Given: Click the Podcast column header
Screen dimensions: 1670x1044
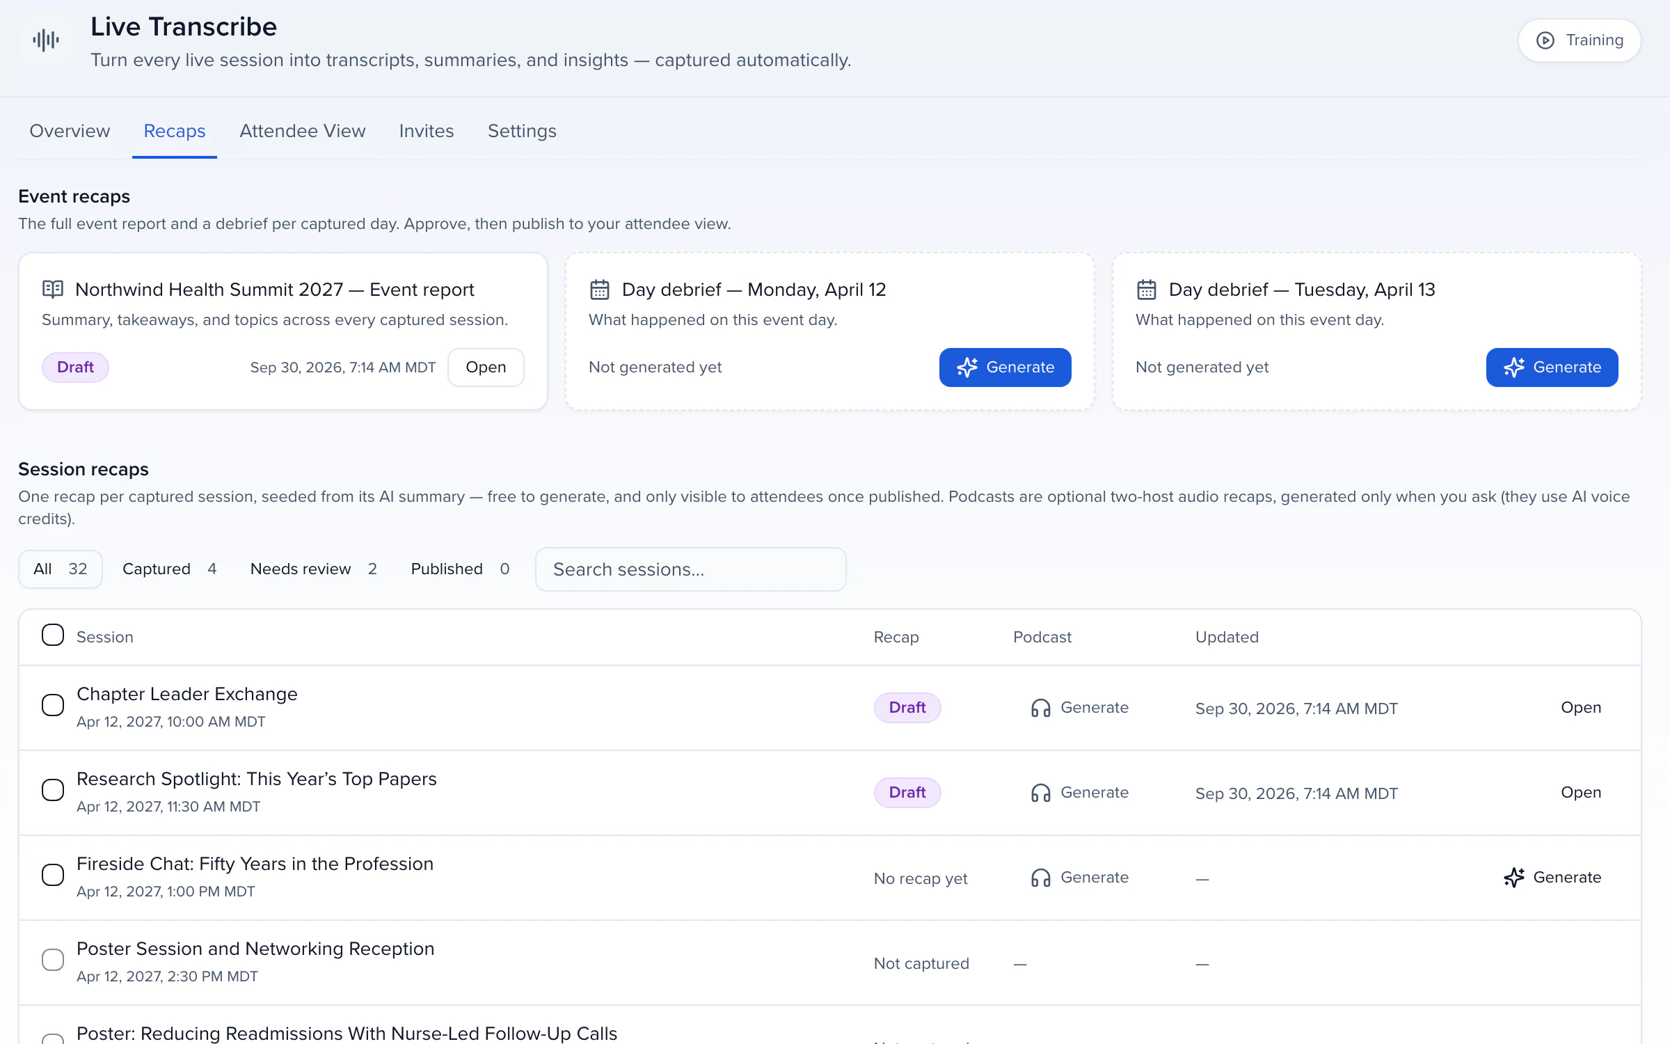Looking at the screenshot, I should pos(1042,637).
